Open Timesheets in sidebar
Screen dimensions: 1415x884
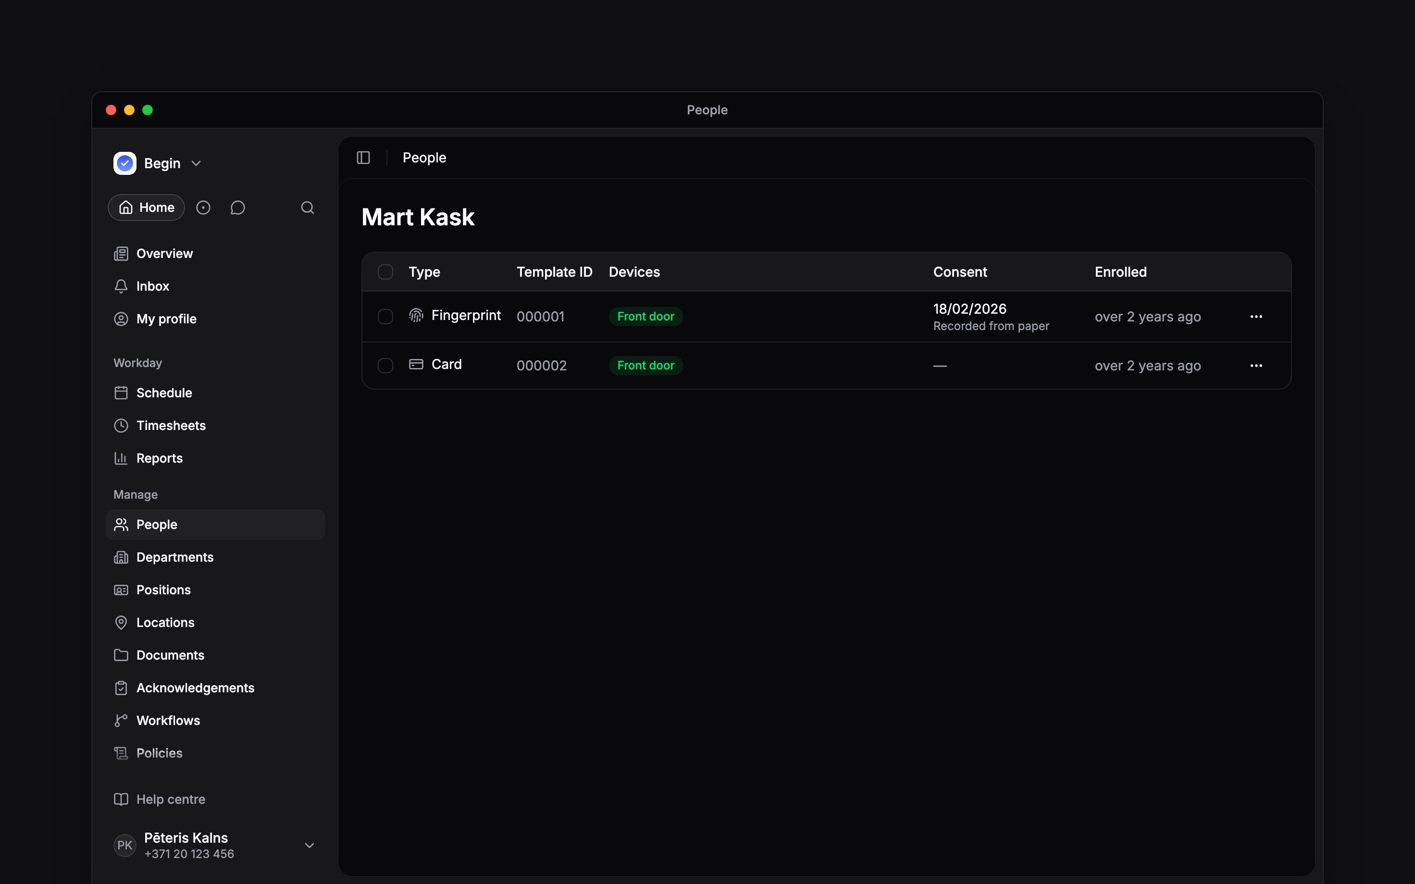point(215,426)
